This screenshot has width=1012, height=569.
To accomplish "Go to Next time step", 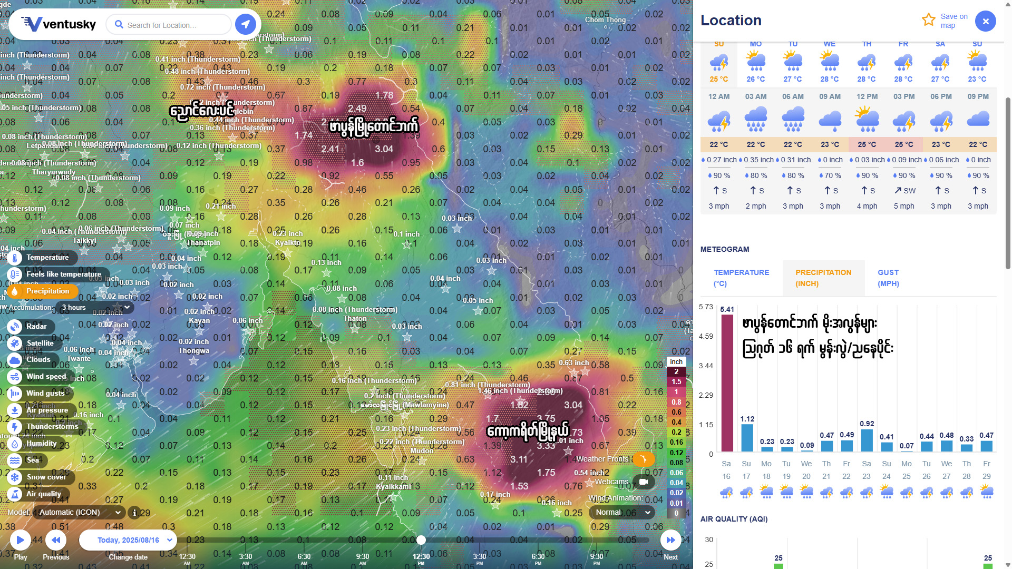I will (670, 540).
